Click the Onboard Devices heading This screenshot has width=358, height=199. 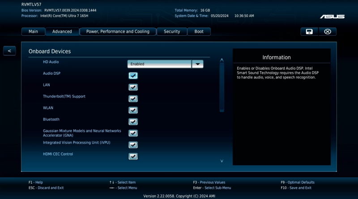[50, 51]
